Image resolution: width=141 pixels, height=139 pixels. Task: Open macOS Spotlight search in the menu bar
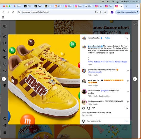click(113, 1)
